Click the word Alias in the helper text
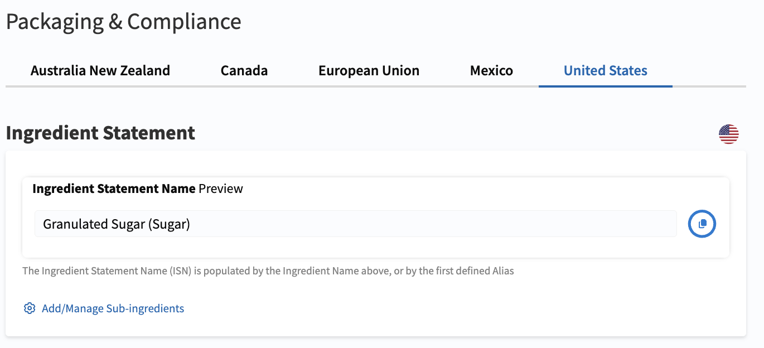The image size is (764, 348). (x=501, y=272)
